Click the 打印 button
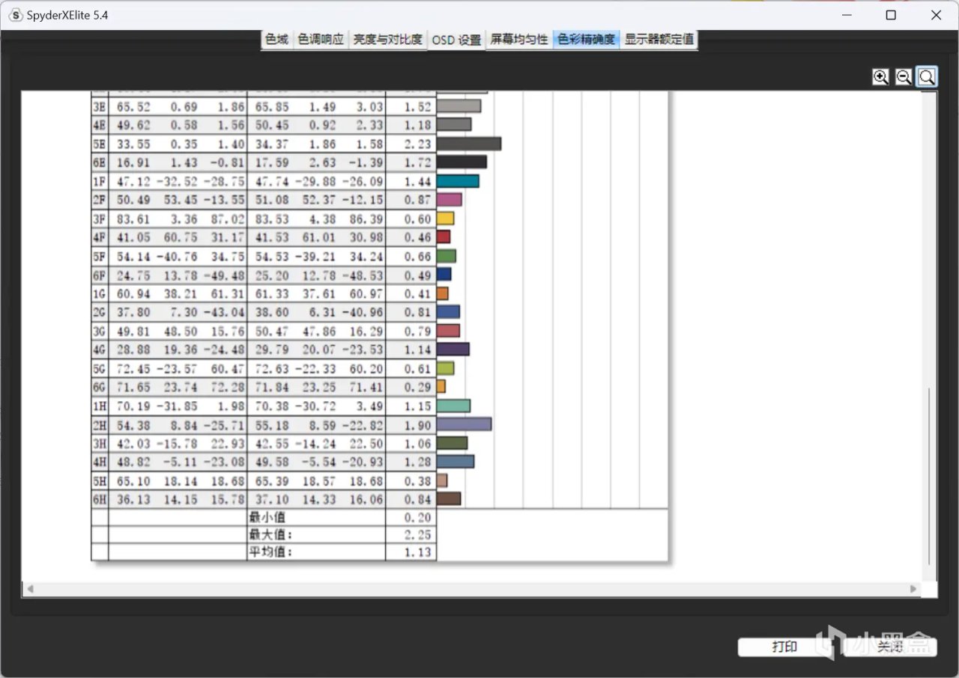 coord(784,647)
